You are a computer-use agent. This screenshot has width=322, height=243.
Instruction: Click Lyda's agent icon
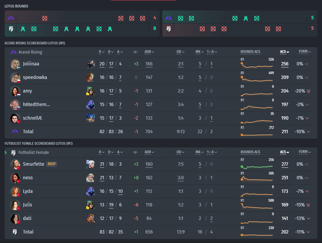coord(90,191)
